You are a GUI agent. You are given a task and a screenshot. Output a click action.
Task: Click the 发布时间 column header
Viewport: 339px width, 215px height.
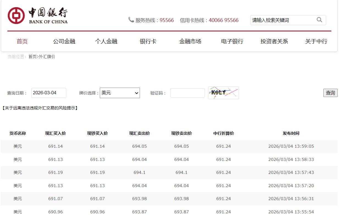(291, 133)
